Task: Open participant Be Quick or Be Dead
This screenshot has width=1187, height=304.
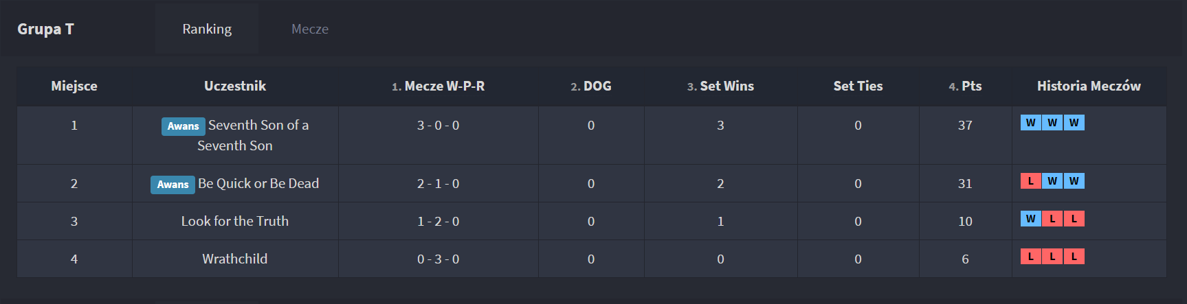Action: 258,183
